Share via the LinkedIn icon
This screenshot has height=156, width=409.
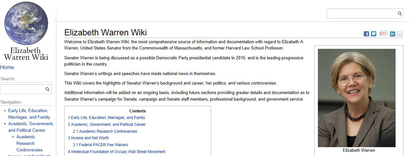tap(393, 34)
